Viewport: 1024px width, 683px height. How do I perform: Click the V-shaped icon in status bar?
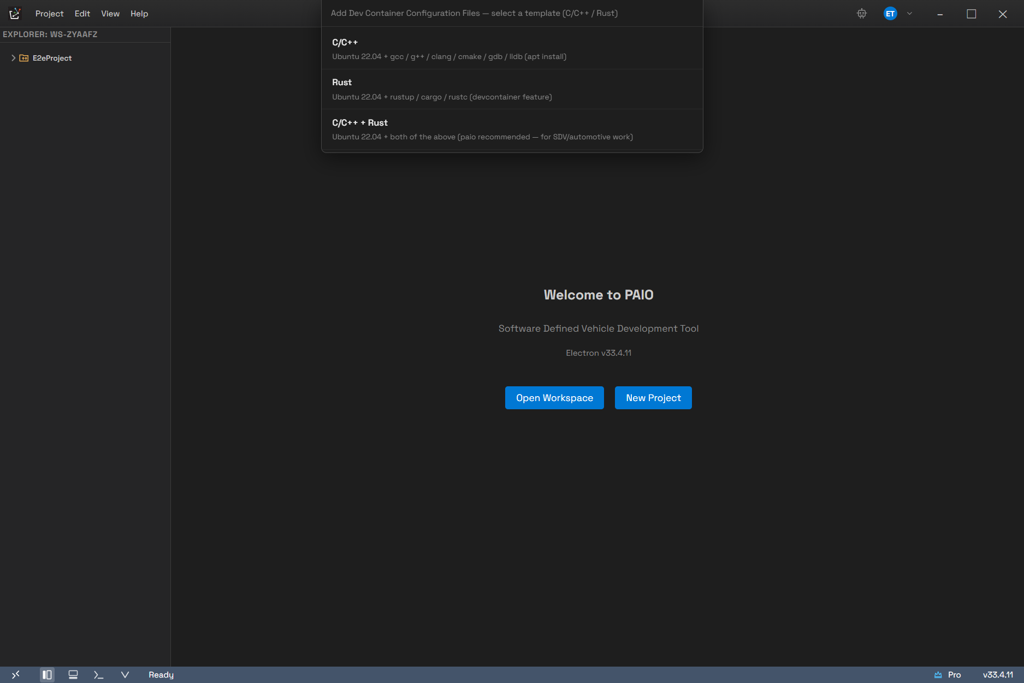(x=125, y=675)
